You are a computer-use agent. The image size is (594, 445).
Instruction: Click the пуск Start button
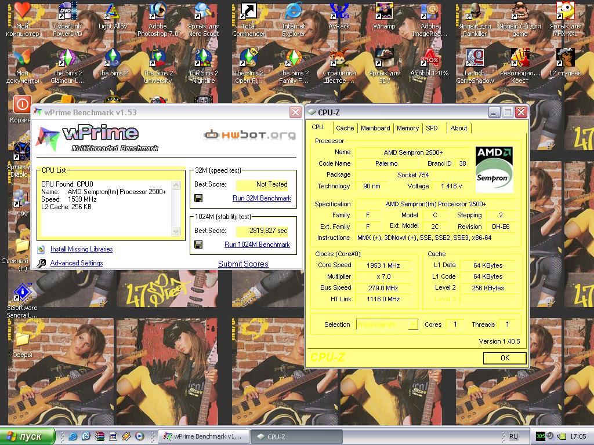point(27,436)
